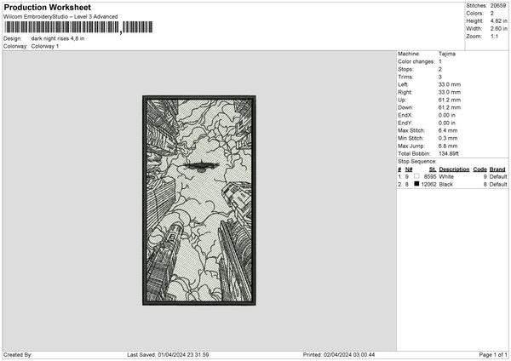
Task: Click the Color changes value 1
Action: click(440, 61)
